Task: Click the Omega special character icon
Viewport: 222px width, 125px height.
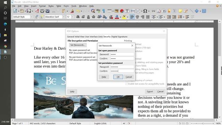Action: pyautogui.click(x=145, y=11)
